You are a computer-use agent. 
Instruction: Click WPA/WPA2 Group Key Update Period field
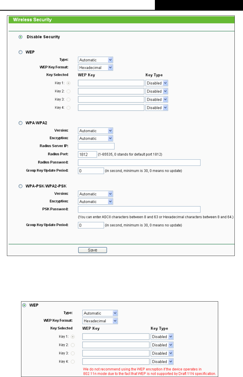point(91,171)
